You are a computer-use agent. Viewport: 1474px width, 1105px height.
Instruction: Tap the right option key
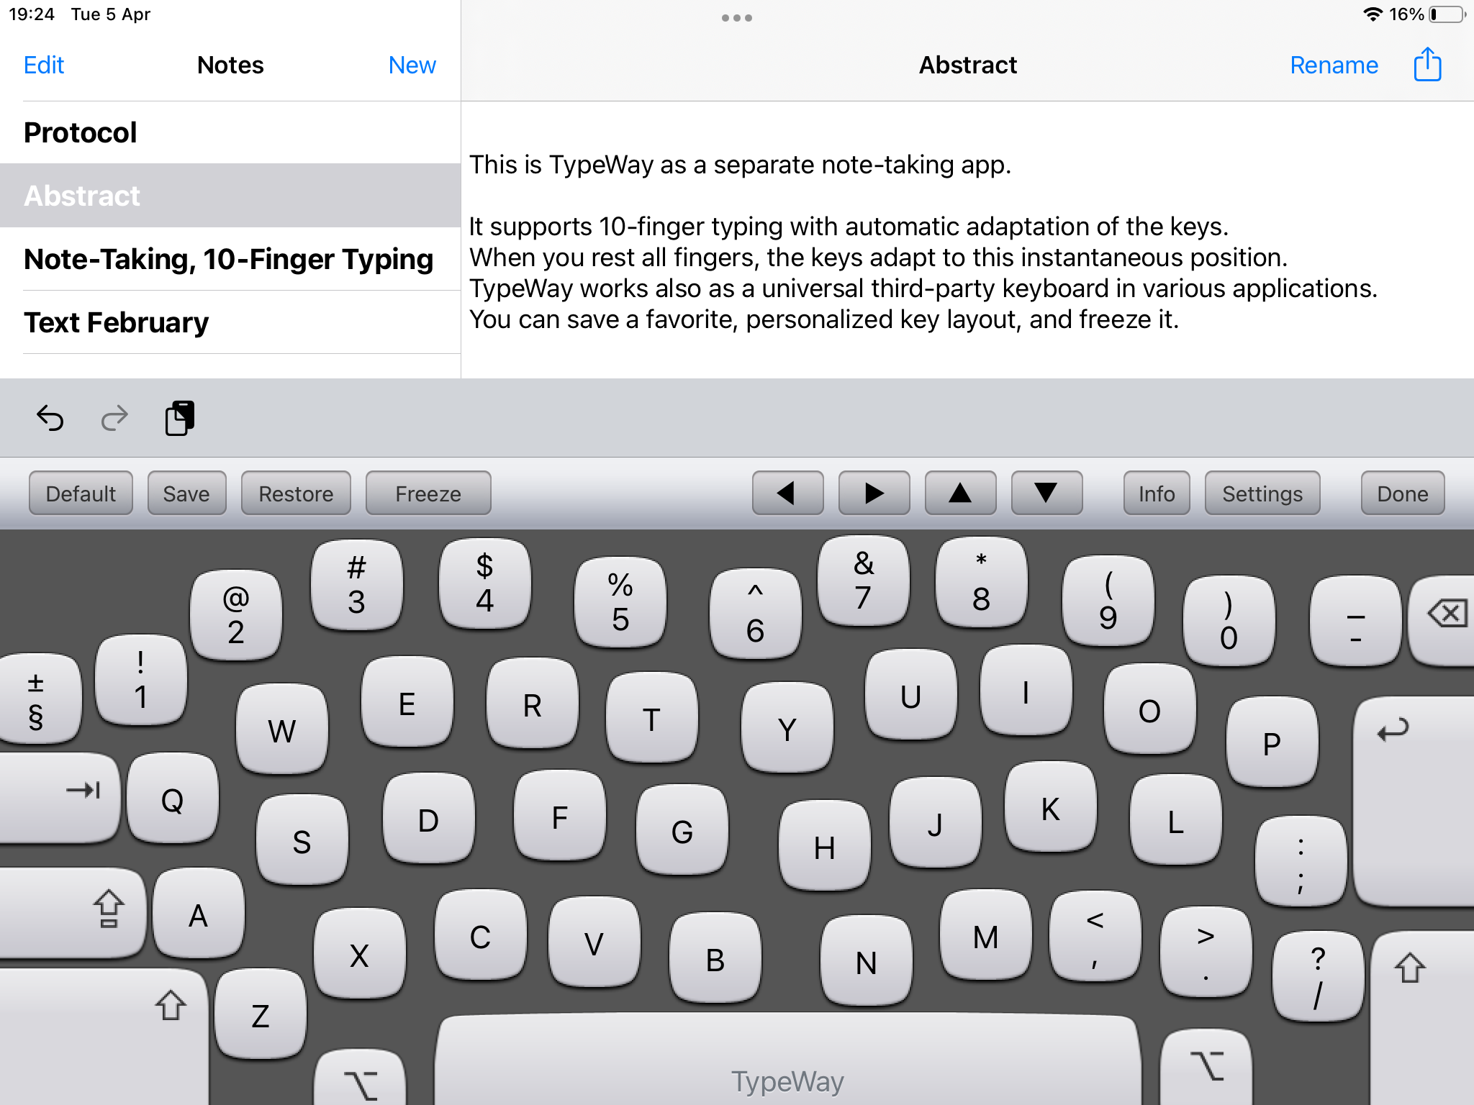click(x=1206, y=1068)
